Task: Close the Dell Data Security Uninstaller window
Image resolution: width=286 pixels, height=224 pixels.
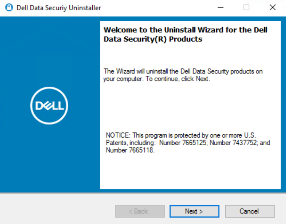Action: [273, 8]
